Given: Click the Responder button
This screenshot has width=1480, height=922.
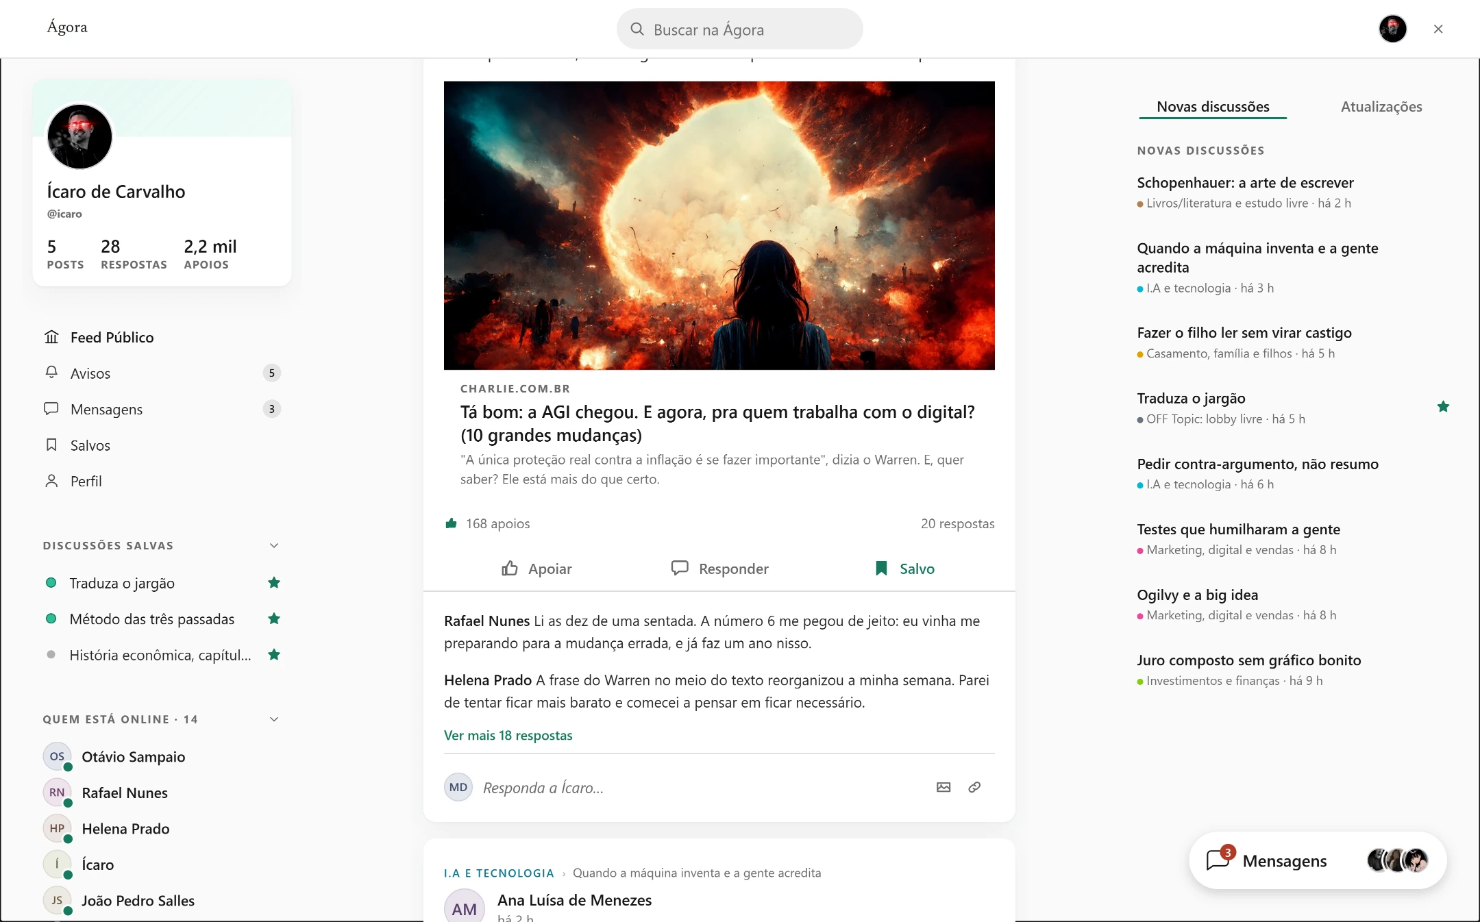Looking at the screenshot, I should tap(719, 569).
